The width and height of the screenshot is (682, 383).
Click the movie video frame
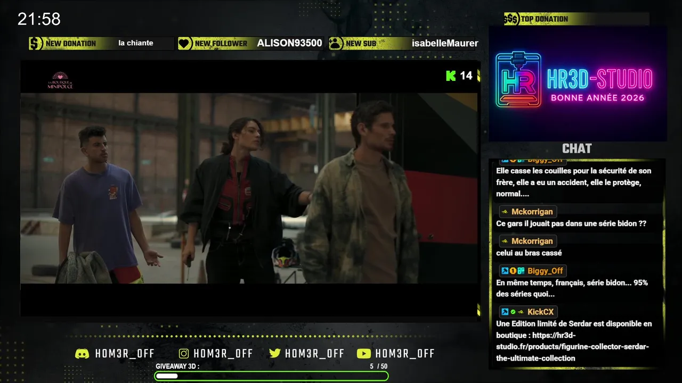pos(249,188)
